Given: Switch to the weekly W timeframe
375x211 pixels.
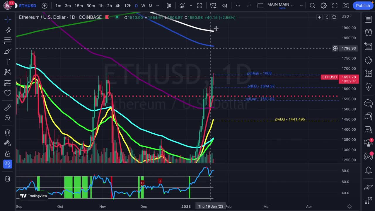Looking at the screenshot, I should (x=143, y=6).
